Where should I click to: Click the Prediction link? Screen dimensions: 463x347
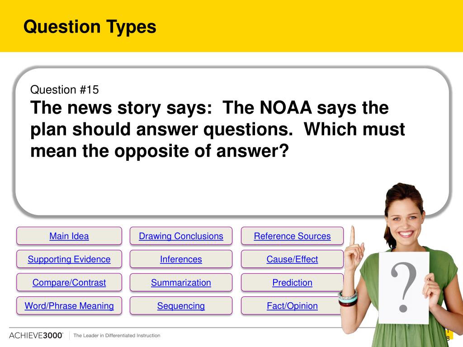tap(293, 282)
